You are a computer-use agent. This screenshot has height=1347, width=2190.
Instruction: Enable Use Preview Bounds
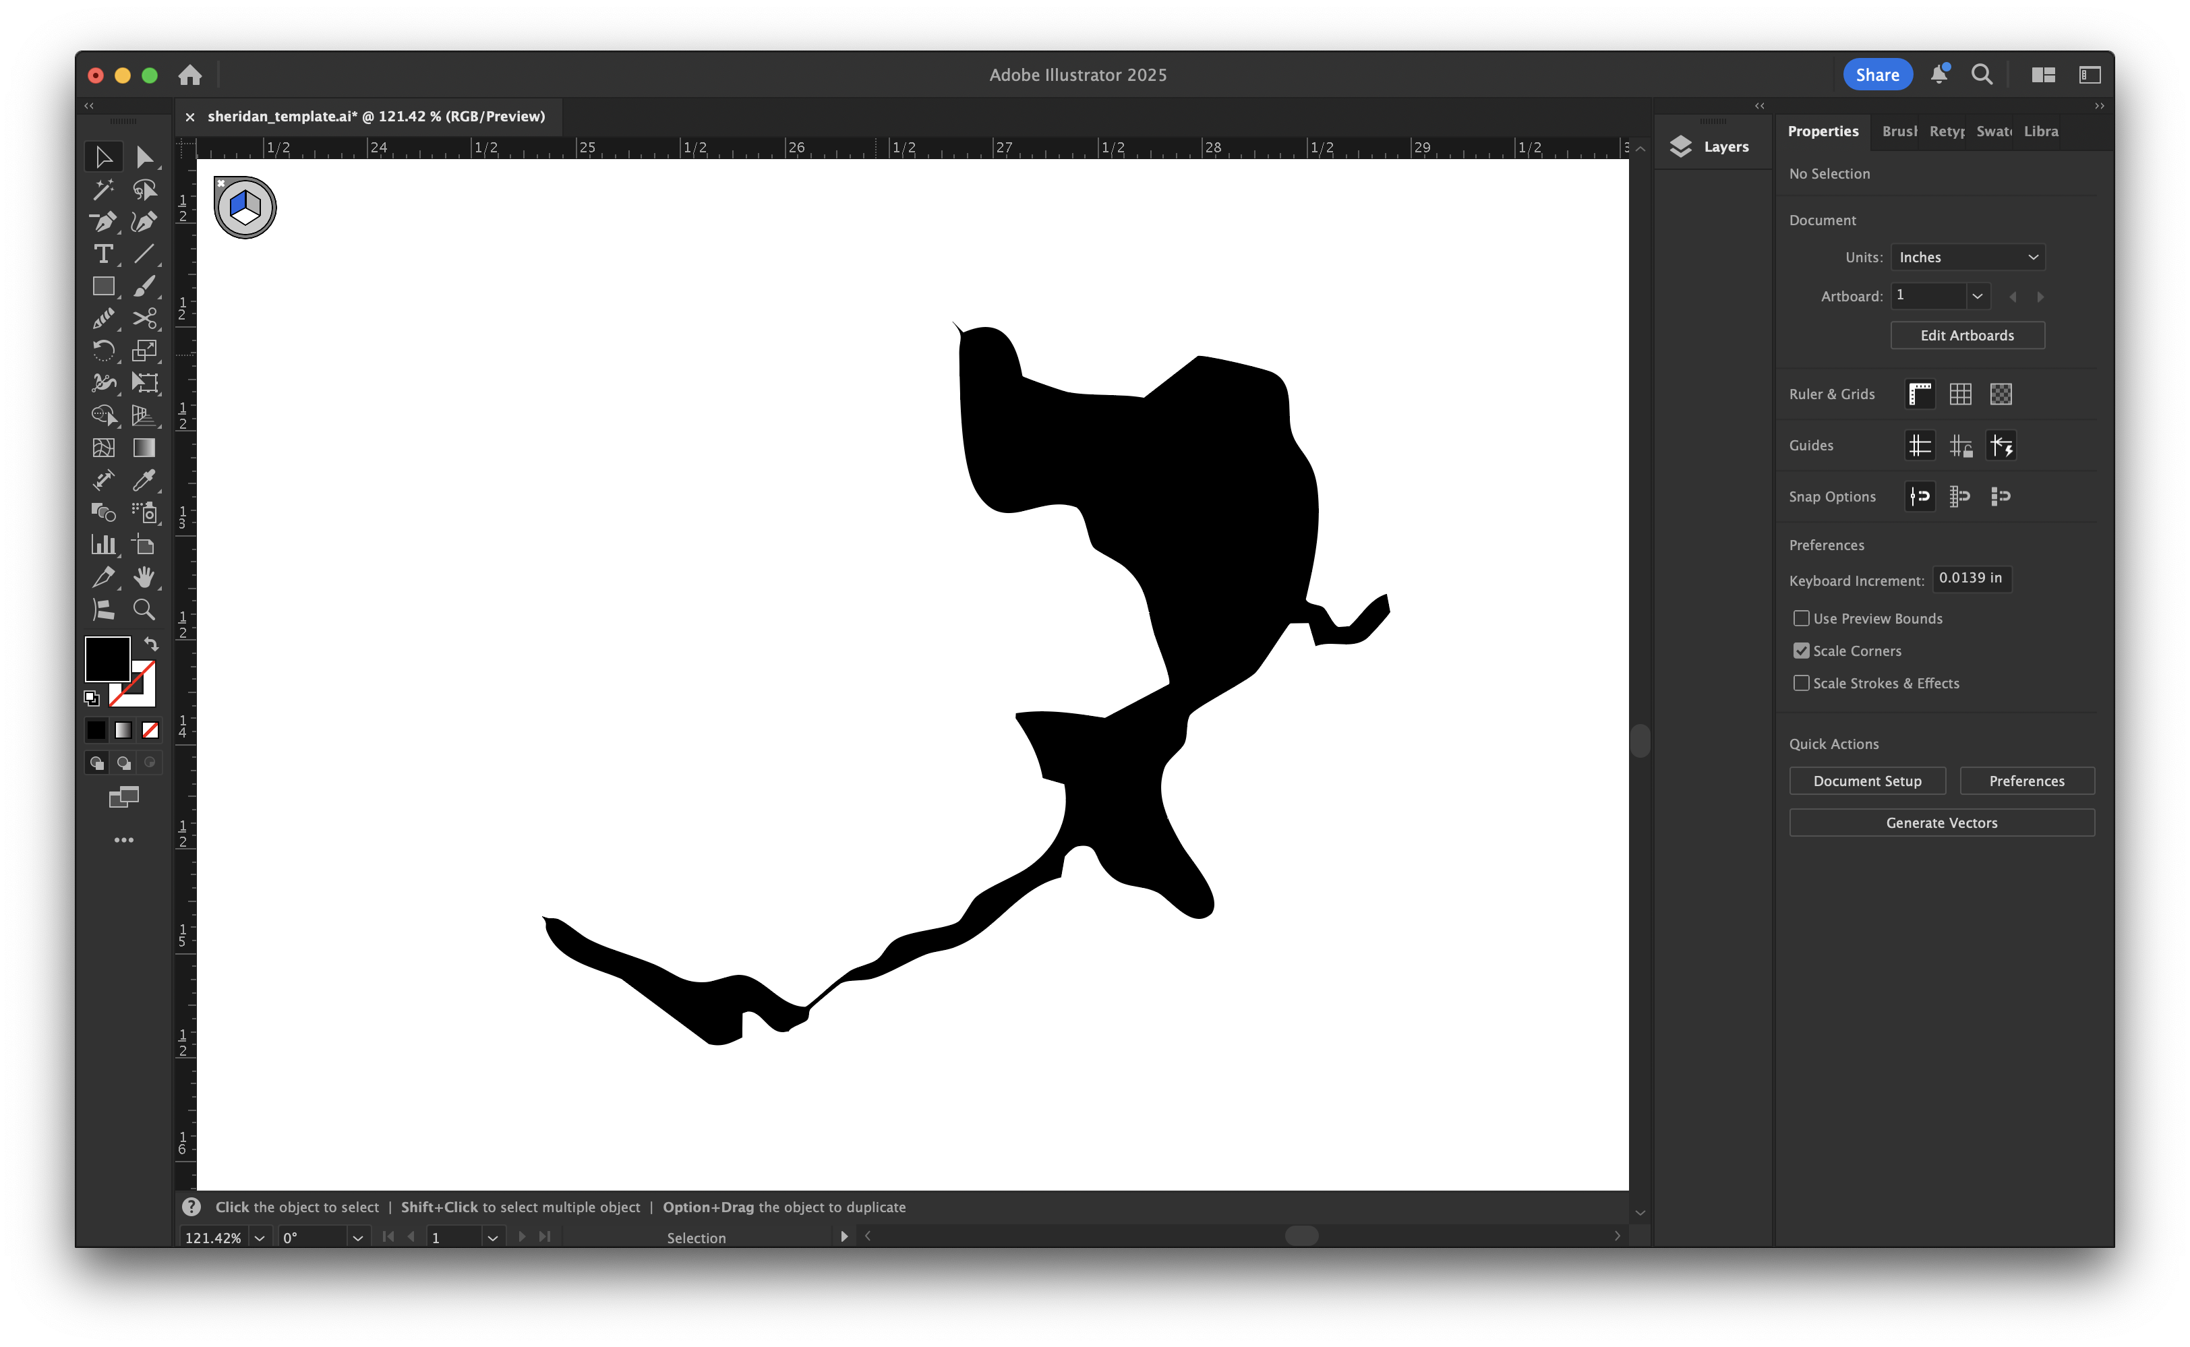pos(1802,618)
